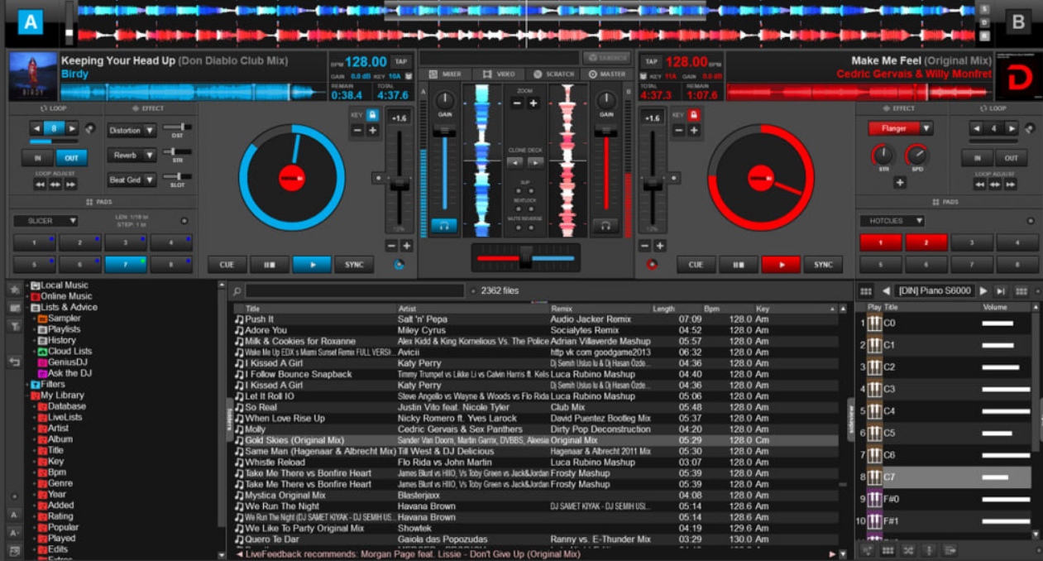Enable headphone cue on left mixer channel

(443, 225)
